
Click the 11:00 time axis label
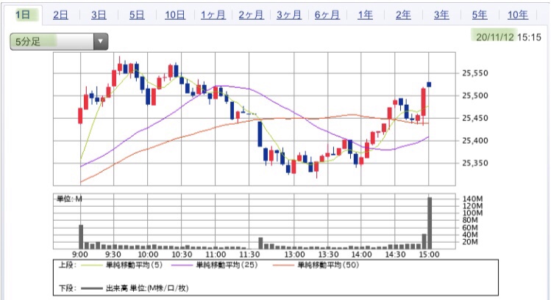click(216, 255)
